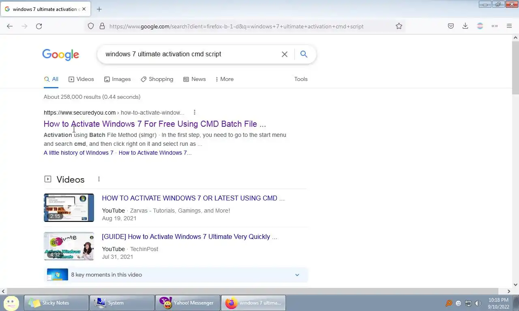Play the TechinPost video thumbnail

69,246
